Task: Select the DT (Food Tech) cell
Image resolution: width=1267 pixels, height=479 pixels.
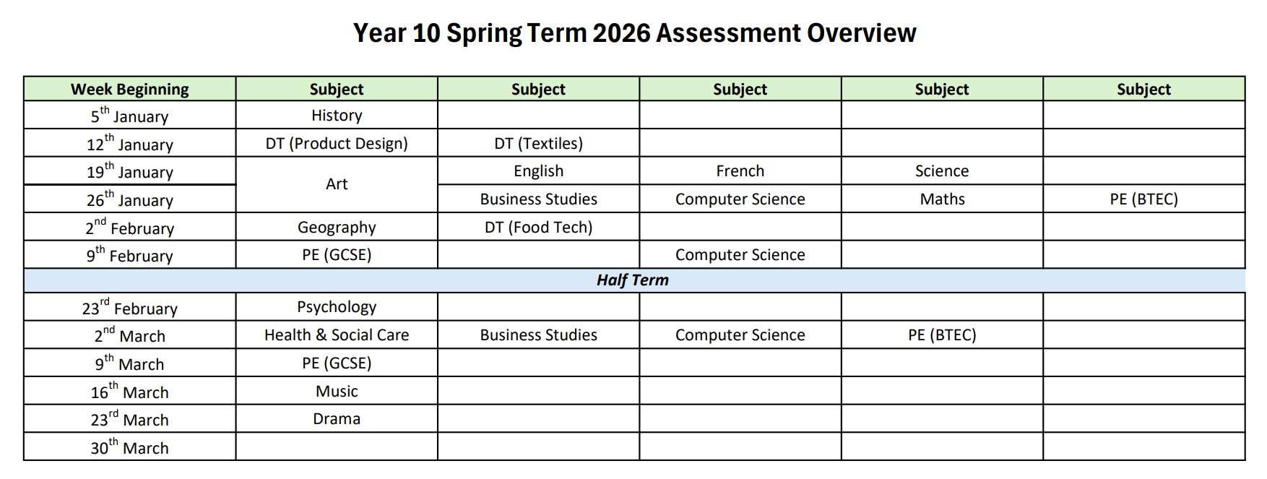Action: click(x=538, y=228)
